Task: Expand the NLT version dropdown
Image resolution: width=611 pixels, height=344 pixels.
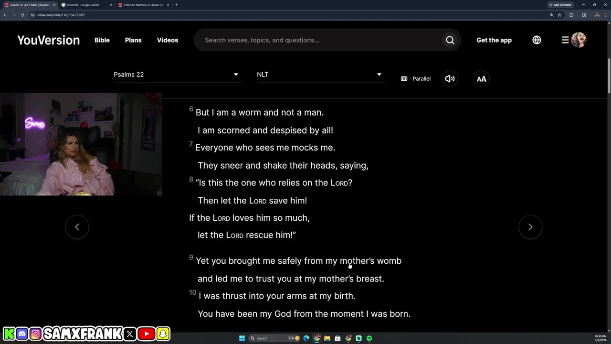Action: 320,75
